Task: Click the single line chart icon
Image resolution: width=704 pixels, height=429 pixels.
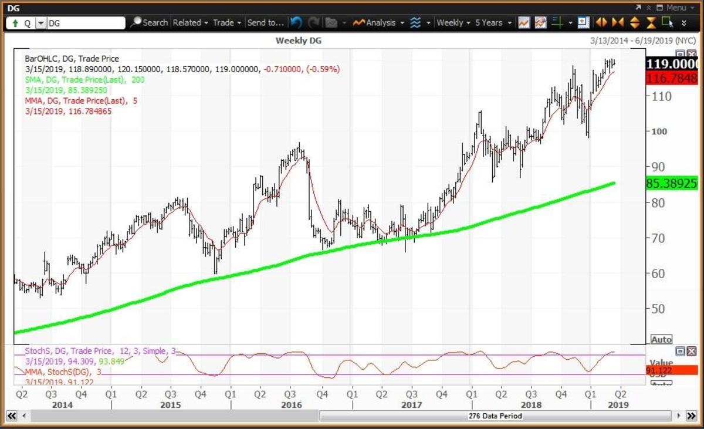Action: (x=524, y=23)
